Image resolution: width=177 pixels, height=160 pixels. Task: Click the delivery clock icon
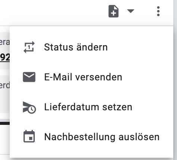click(29, 108)
